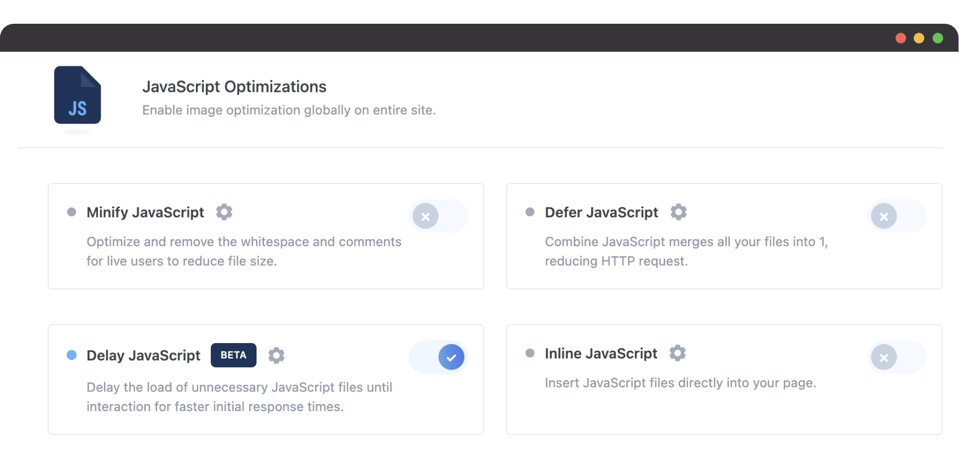Click the Inline JavaScript title
The height and width of the screenshot is (461, 959).
601,354
